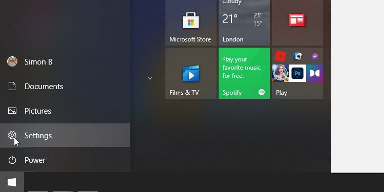
Task: Click the Microsoft Store tile label
Action: click(x=190, y=39)
